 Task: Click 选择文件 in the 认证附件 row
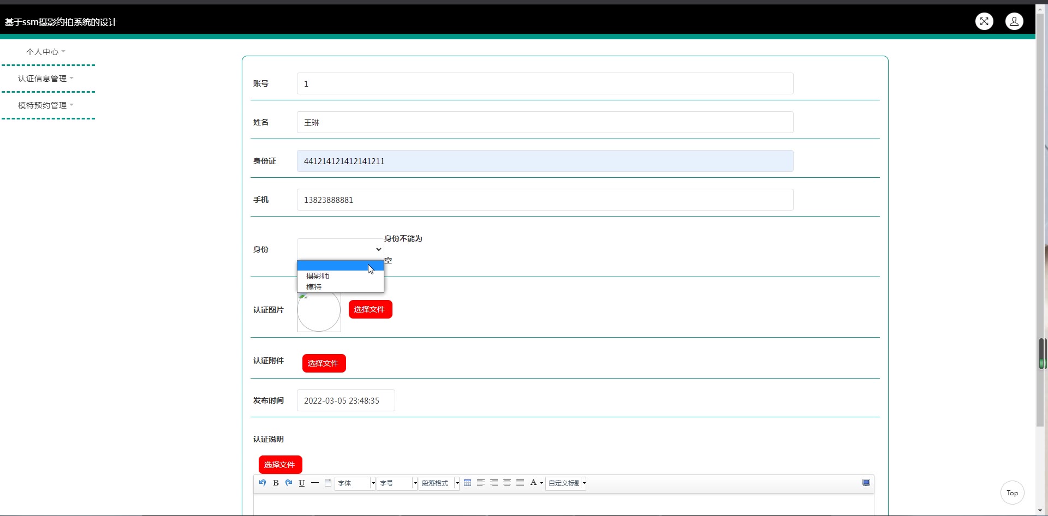click(324, 363)
